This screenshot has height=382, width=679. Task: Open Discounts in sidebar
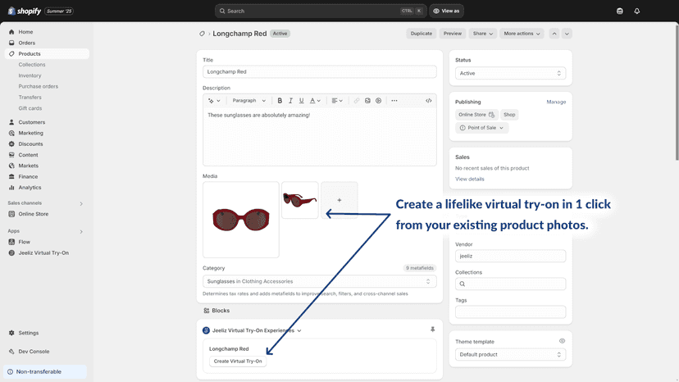47,143
